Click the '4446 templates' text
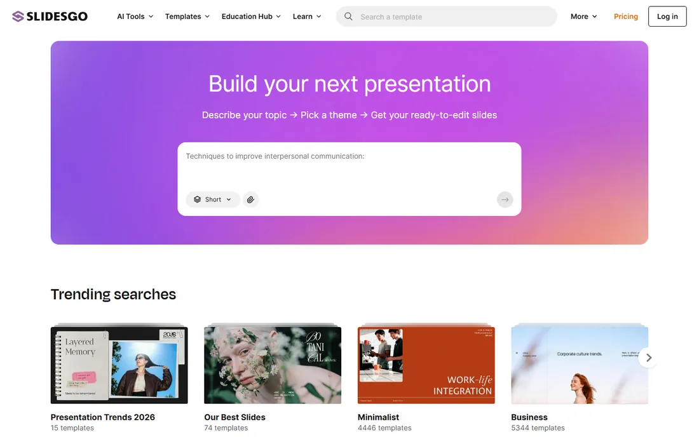This screenshot has width=699, height=437. coord(384,428)
